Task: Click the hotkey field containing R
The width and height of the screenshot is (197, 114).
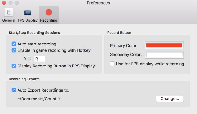Action: click(39, 58)
